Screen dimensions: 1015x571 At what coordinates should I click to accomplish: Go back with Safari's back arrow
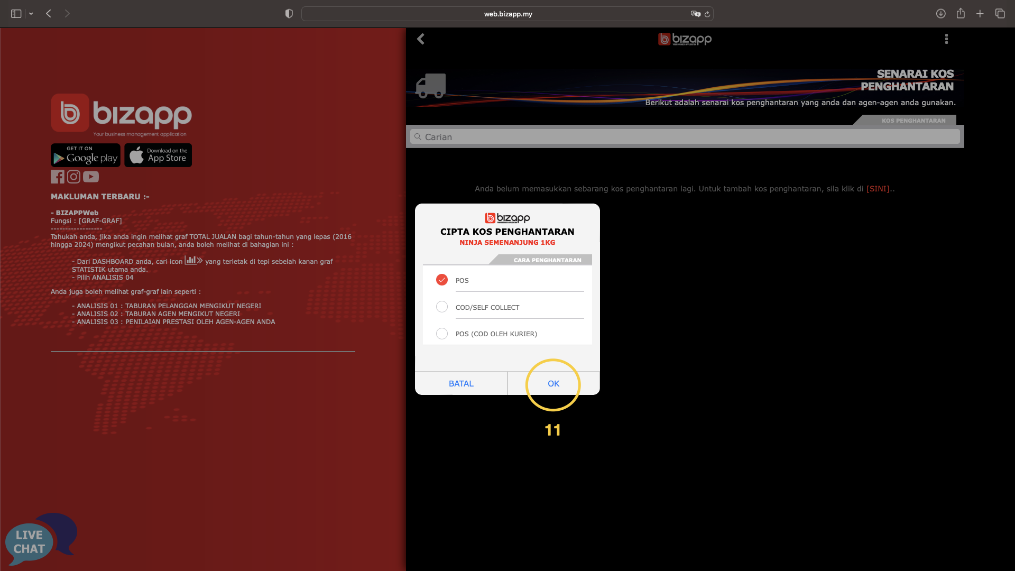point(49,14)
